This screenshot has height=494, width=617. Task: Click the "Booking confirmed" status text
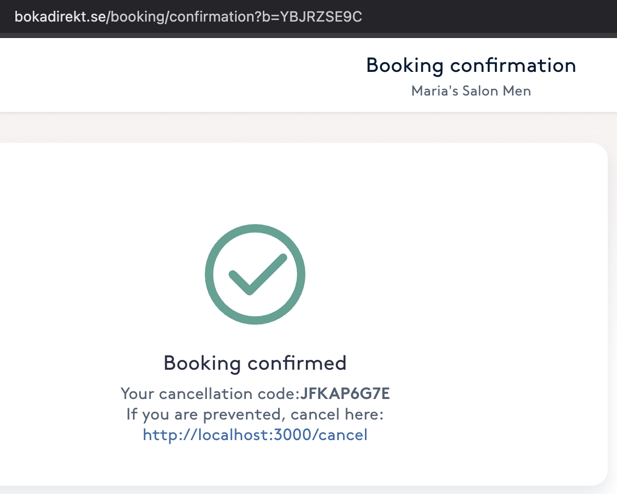pyautogui.click(x=255, y=363)
